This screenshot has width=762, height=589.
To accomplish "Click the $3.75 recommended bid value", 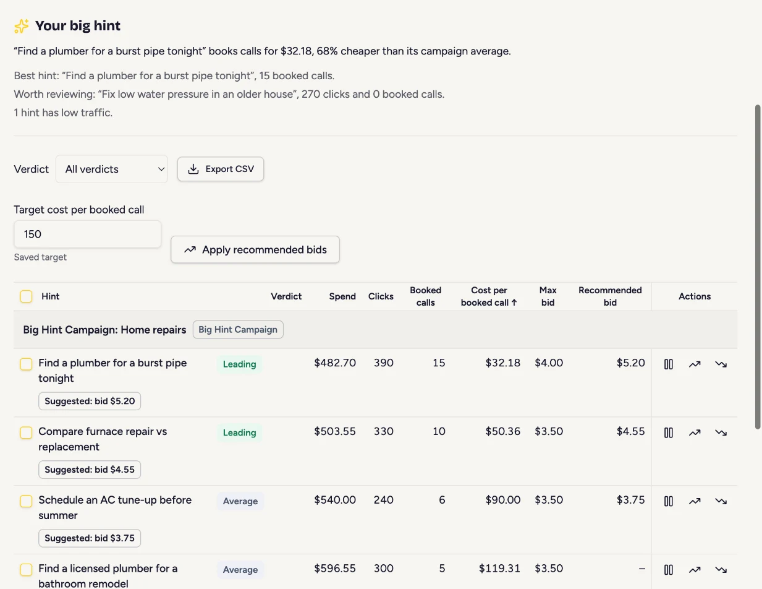I will (630, 501).
